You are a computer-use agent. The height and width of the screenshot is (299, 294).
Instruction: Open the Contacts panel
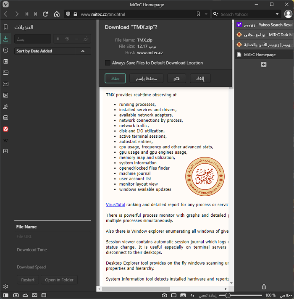pos(6,106)
